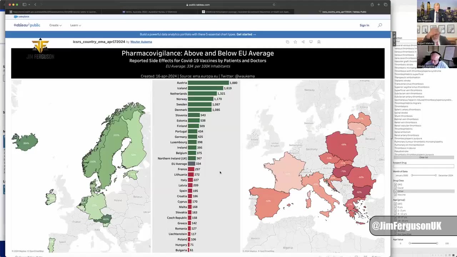Click the Suspect Drug input field
Image resolution: width=457 pixels, height=257 pixels.
(x=423, y=166)
